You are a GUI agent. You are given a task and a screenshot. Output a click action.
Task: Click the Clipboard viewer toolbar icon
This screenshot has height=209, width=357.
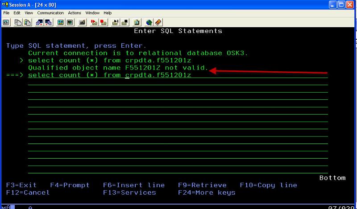(137, 22)
